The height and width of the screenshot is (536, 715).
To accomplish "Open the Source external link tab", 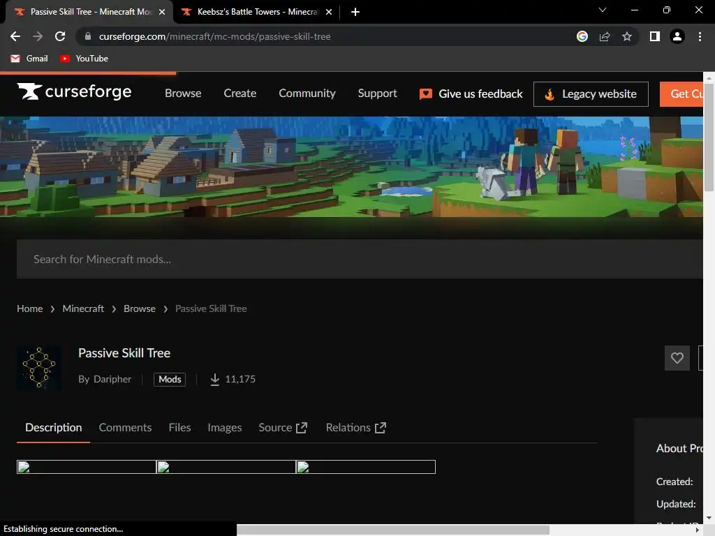I will (283, 428).
